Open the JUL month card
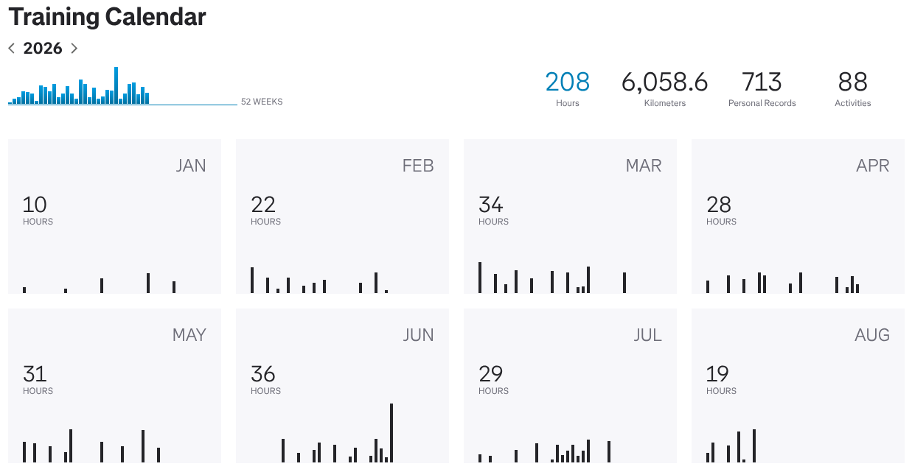 pyautogui.click(x=570, y=386)
